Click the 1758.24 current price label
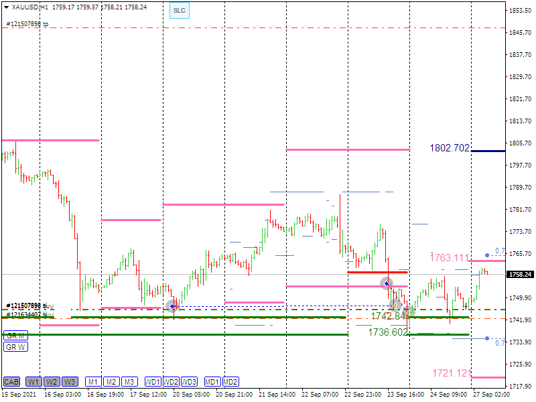Viewport: 536px width, 402px height. [520, 275]
